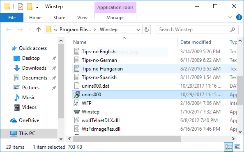Click the pin icon beside Desktop
This screenshot has width=244, height=152.
click(x=54, y=58)
